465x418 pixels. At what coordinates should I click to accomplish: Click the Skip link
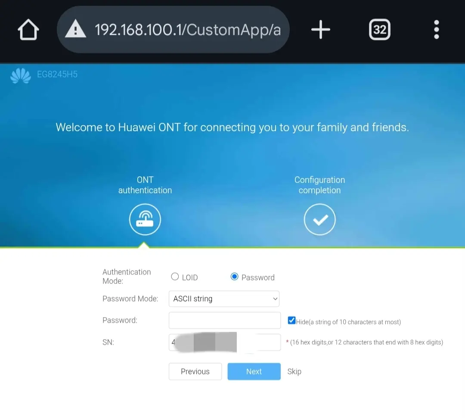[x=294, y=371]
